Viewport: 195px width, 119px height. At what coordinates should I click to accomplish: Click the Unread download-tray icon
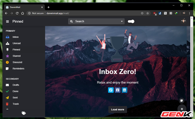pos(7,43)
